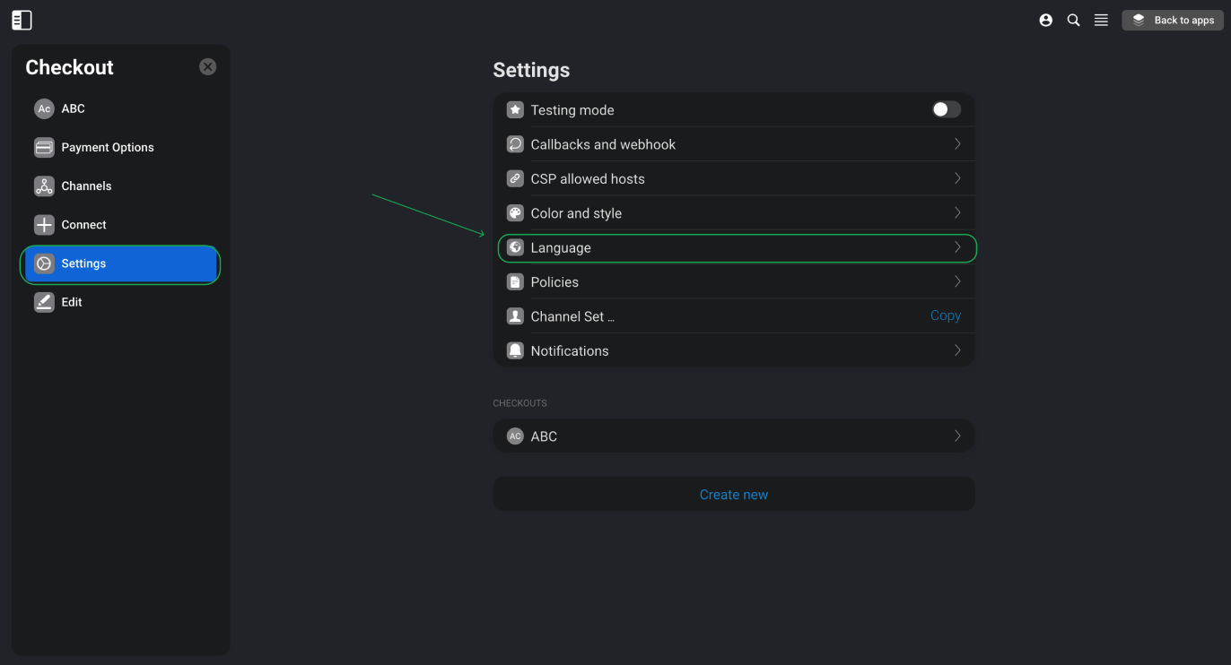Expand Color and style chevron
The height and width of the screenshot is (665, 1231).
tap(957, 212)
